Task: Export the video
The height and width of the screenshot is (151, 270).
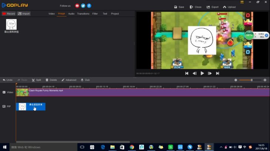Action: (x=213, y=7)
